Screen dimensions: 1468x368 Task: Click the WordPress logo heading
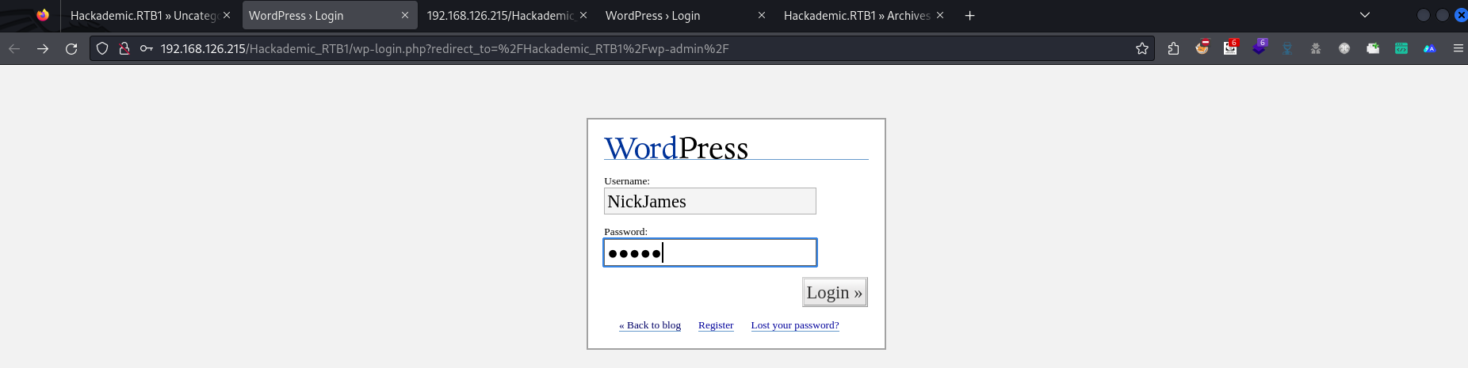(676, 148)
